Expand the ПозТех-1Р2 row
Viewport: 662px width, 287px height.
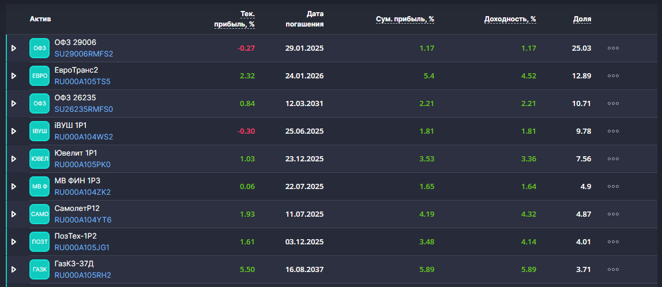point(13,242)
